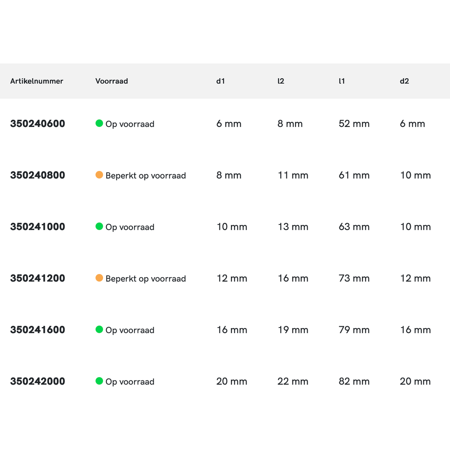Click the Voorraad column header
Image resolution: width=450 pixels, height=450 pixels.
(x=112, y=81)
